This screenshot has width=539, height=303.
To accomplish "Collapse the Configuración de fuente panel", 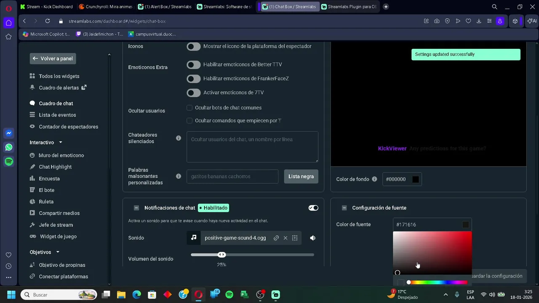I will (344, 208).
